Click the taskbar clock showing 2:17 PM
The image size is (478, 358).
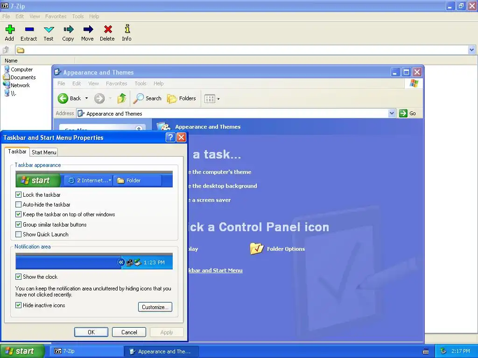click(461, 351)
